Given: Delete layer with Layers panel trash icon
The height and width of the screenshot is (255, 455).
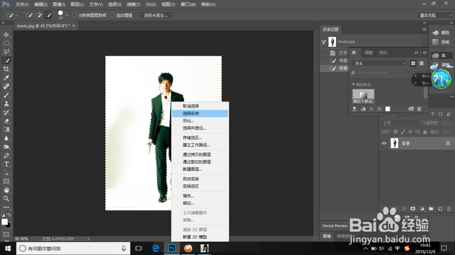Looking at the screenshot, I should coord(449,209).
